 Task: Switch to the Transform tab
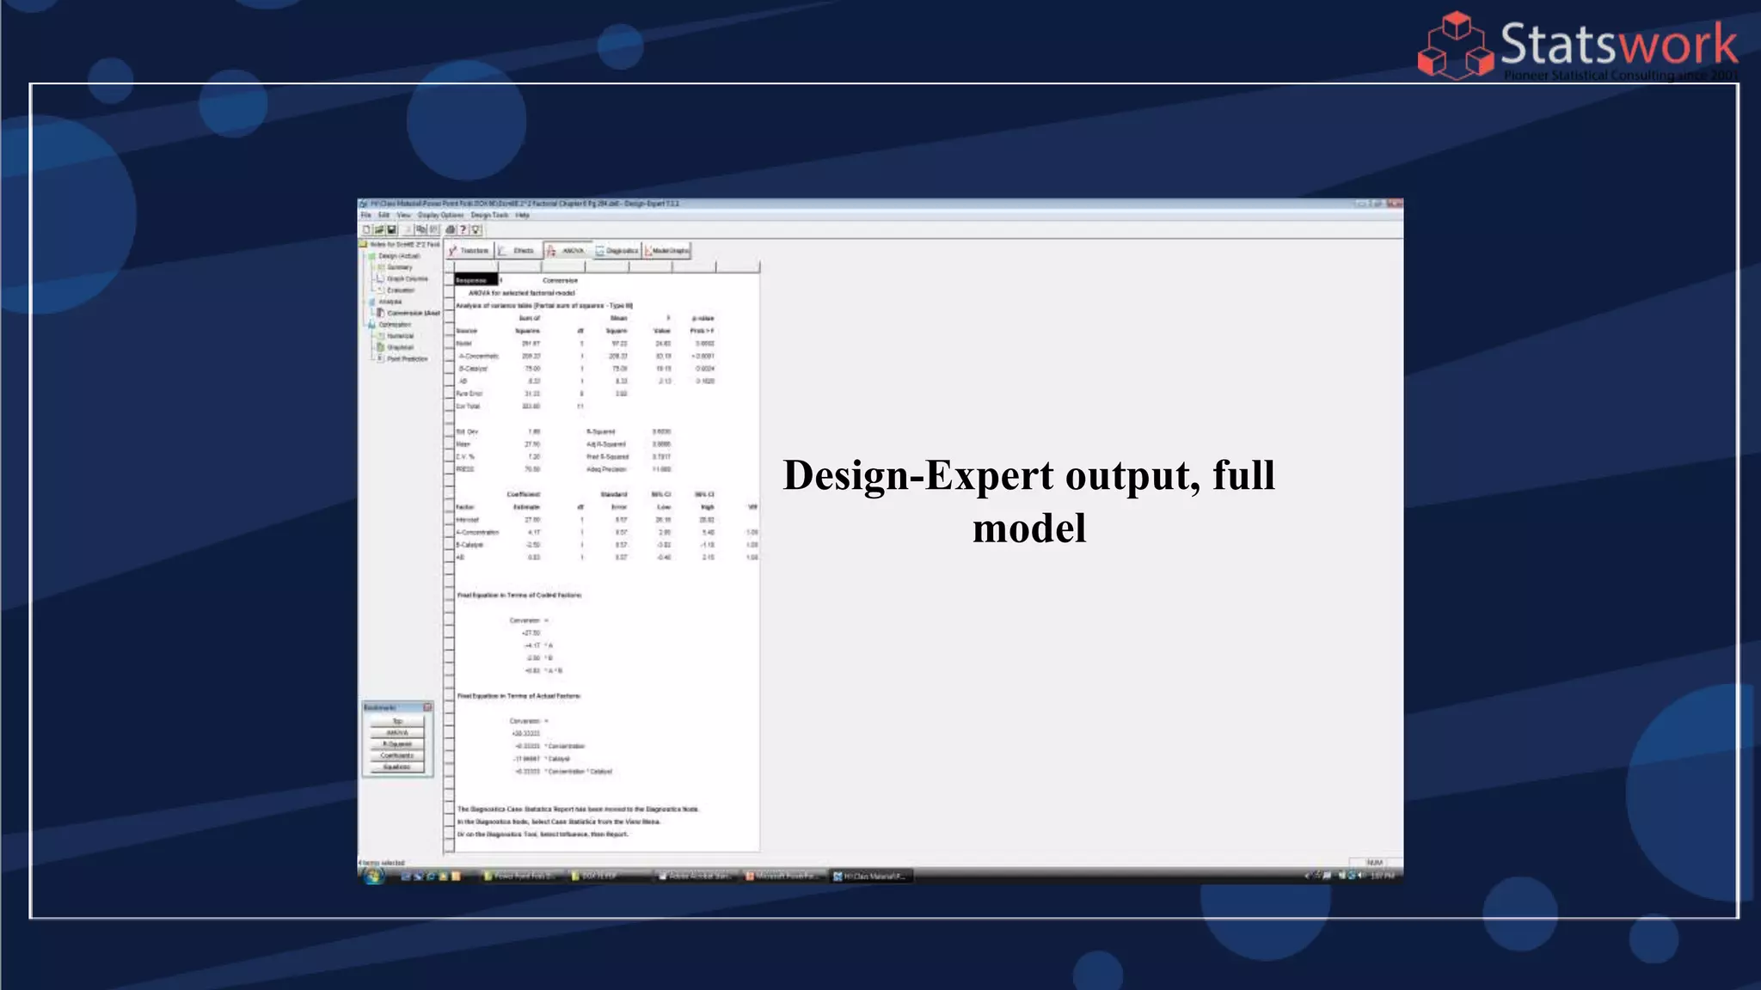469,251
